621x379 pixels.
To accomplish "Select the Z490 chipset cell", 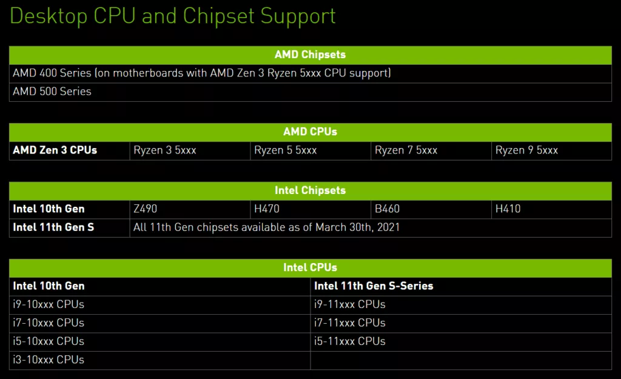I will tap(190, 209).
